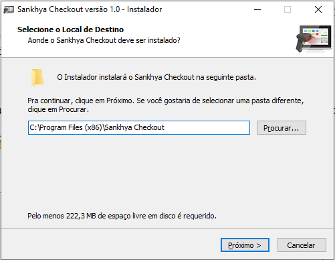
Task: Click the yellow folder icon
Action: tap(37, 78)
